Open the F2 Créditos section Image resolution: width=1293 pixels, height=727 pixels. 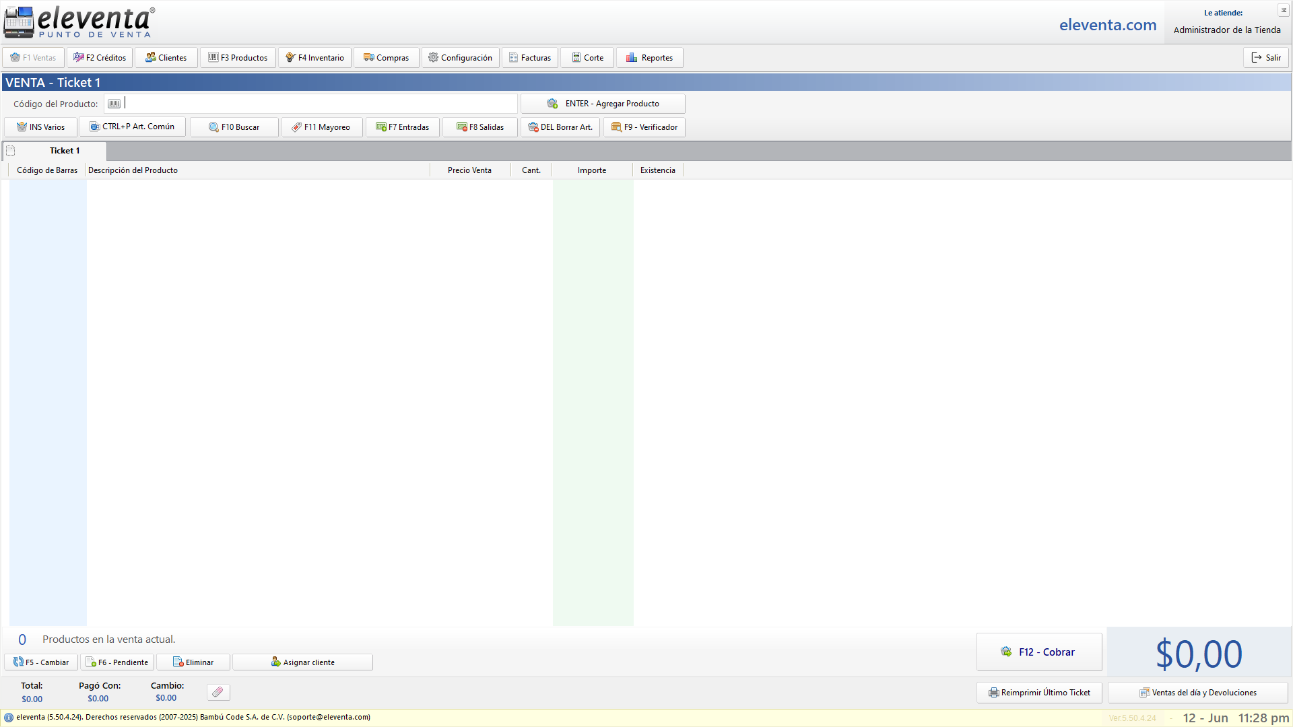[100, 57]
